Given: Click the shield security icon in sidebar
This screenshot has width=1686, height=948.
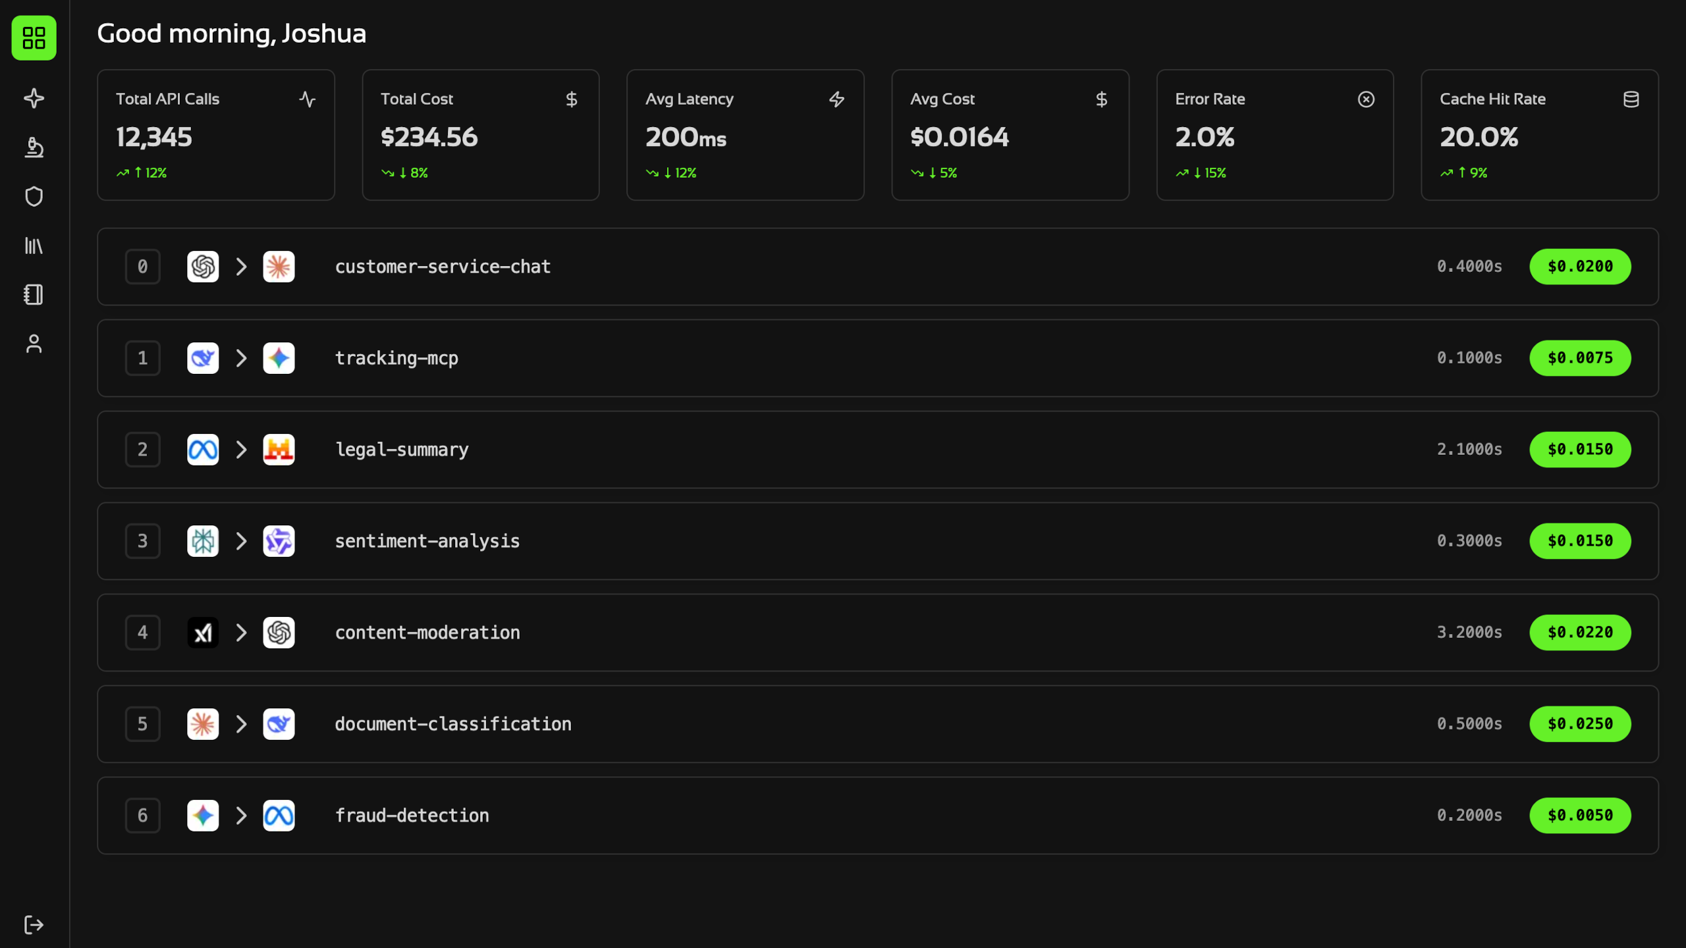Looking at the screenshot, I should 34,196.
